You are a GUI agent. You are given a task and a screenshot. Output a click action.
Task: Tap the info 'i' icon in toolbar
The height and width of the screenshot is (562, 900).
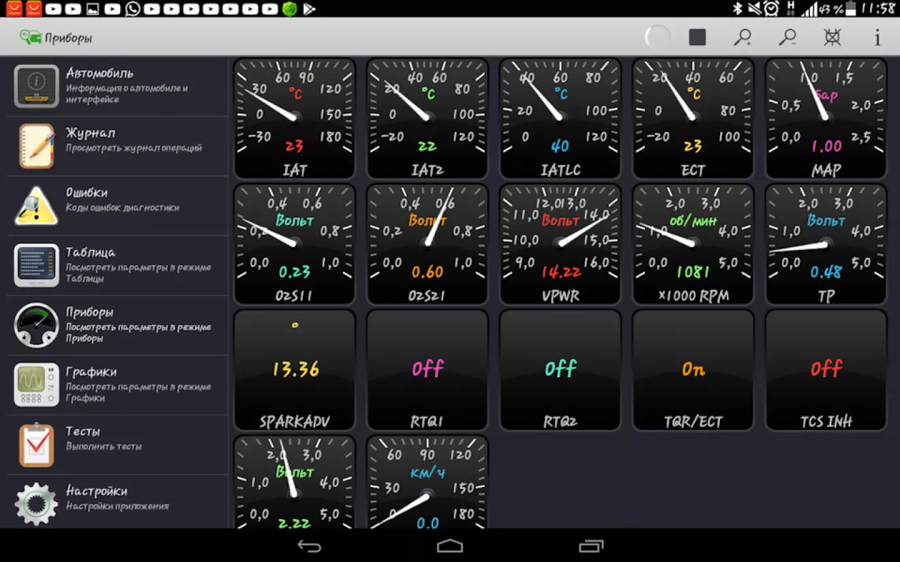pos(877,37)
